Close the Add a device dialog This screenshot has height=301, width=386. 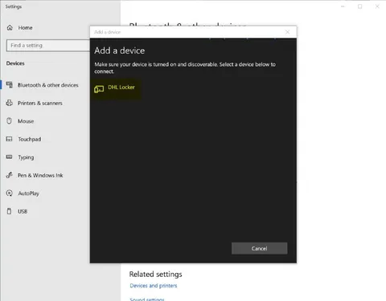[287, 32]
